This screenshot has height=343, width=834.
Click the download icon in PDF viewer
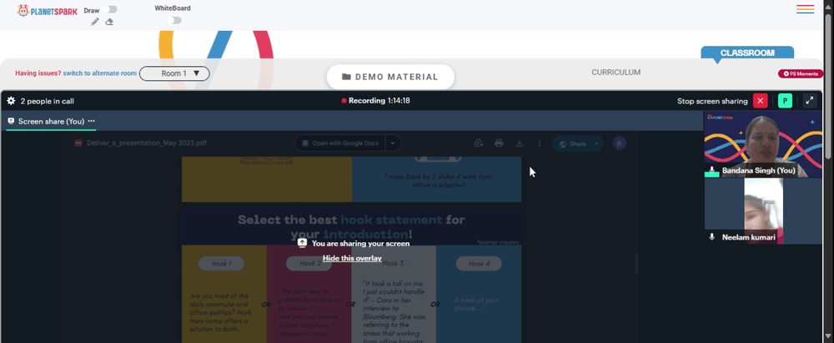click(519, 144)
